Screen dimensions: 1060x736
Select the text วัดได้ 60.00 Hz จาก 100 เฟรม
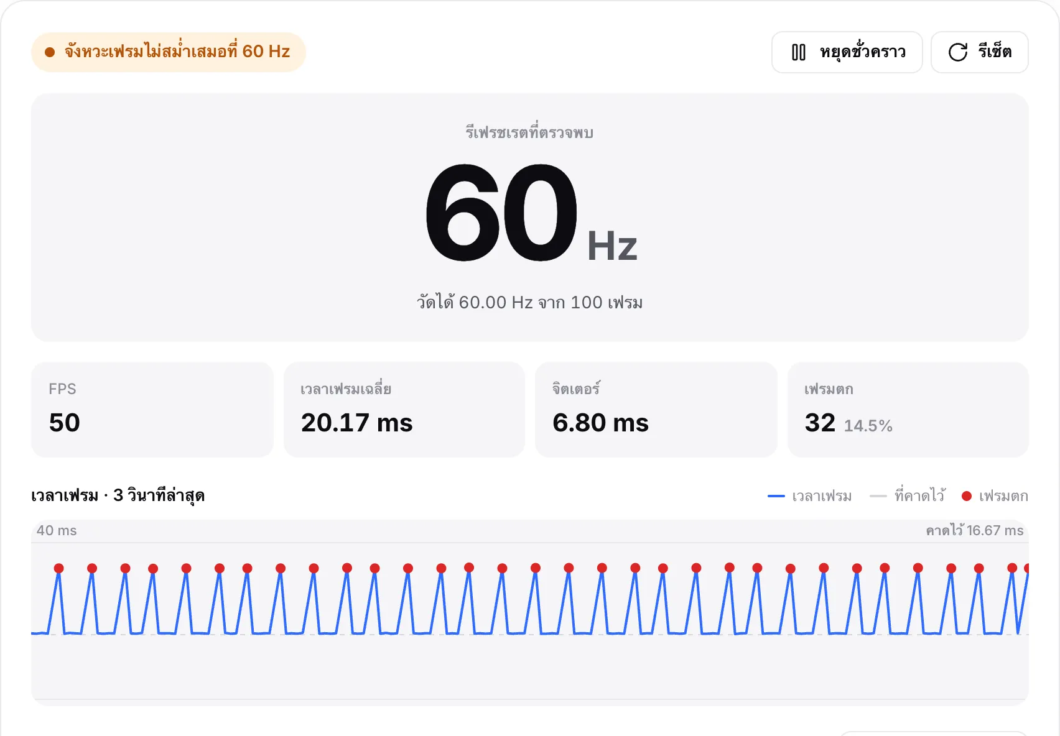[530, 302]
